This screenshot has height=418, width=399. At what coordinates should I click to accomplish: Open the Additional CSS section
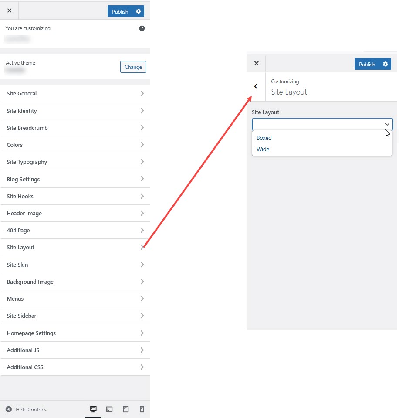coord(75,367)
